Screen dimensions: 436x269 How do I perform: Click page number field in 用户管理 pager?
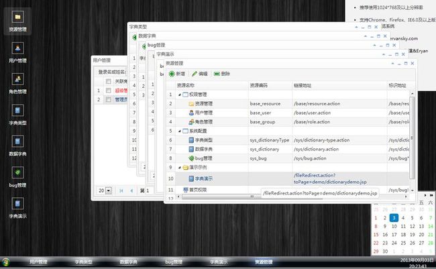click(x=150, y=191)
